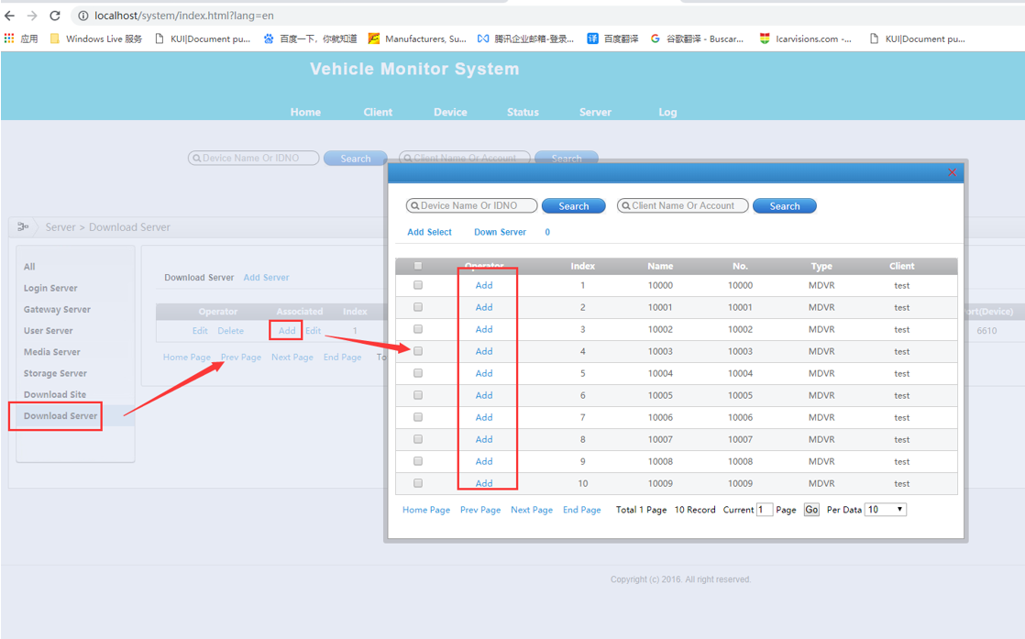Open the Manufacturers bookmark
The width and height of the screenshot is (1025, 639).
[417, 39]
